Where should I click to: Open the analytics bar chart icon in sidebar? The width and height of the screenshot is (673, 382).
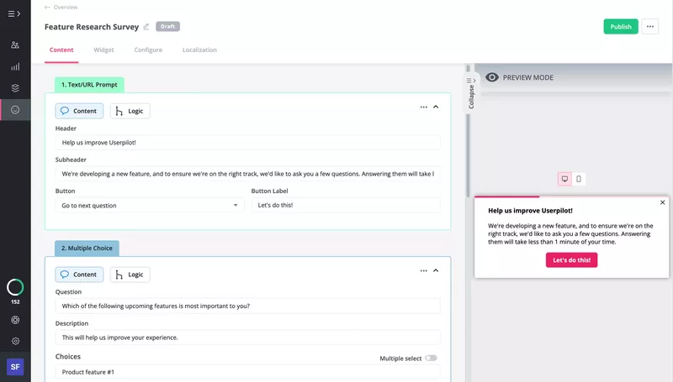pyautogui.click(x=15, y=66)
